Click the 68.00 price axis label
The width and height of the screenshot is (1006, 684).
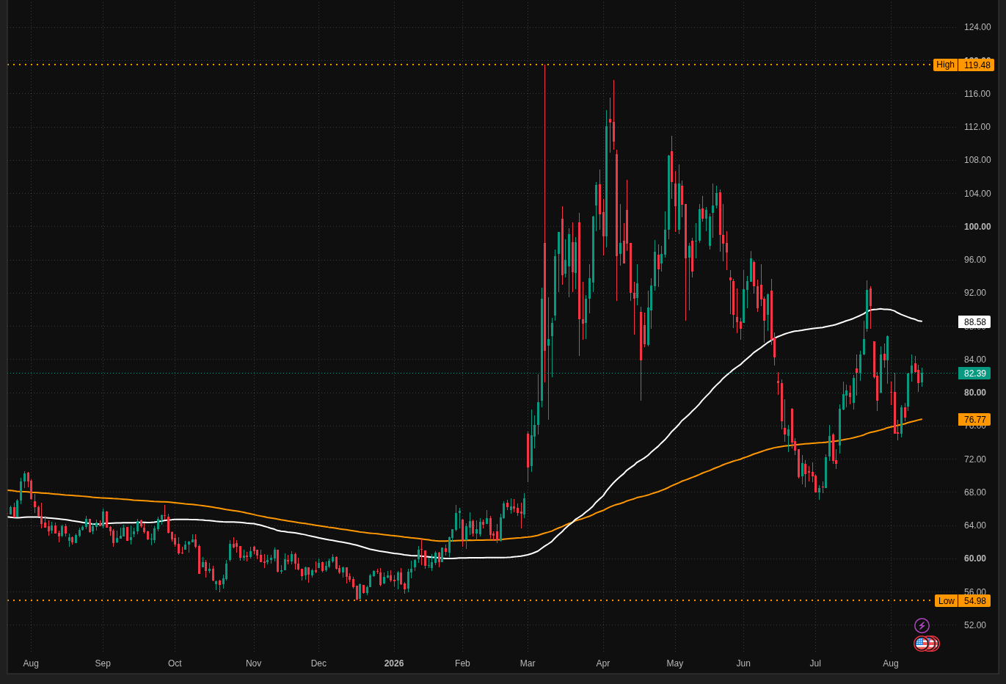point(975,492)
